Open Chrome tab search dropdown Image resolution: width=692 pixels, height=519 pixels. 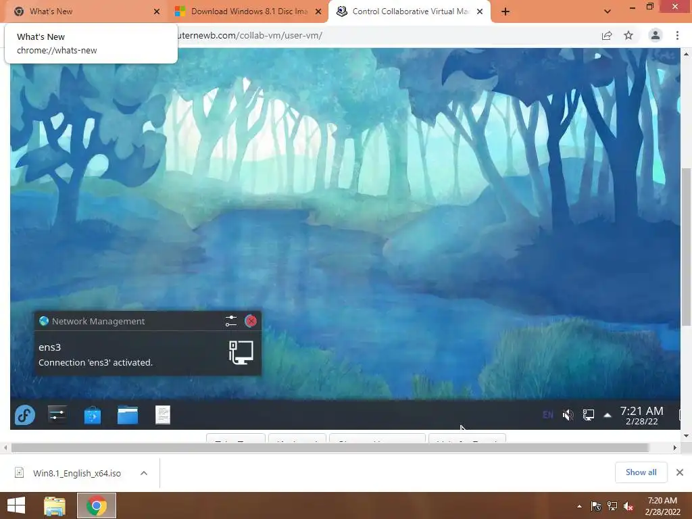pyautogui.click(x=608, y=11)
